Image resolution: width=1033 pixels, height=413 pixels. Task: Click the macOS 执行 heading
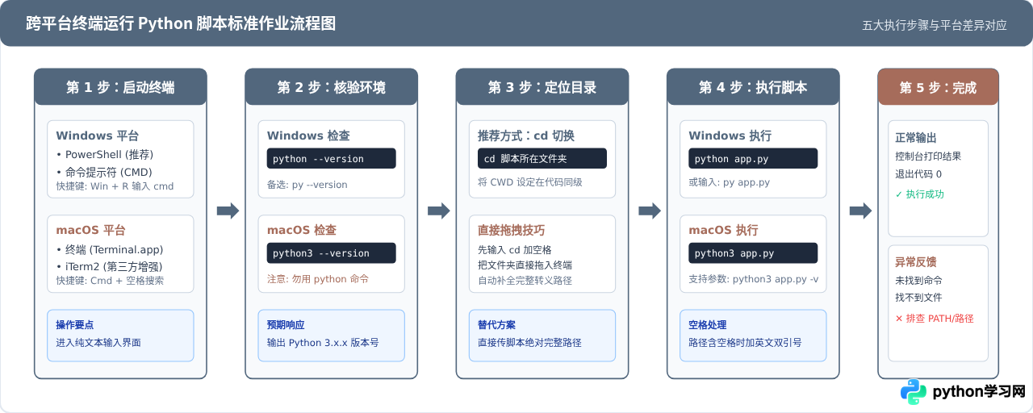(x=723, y=230)
